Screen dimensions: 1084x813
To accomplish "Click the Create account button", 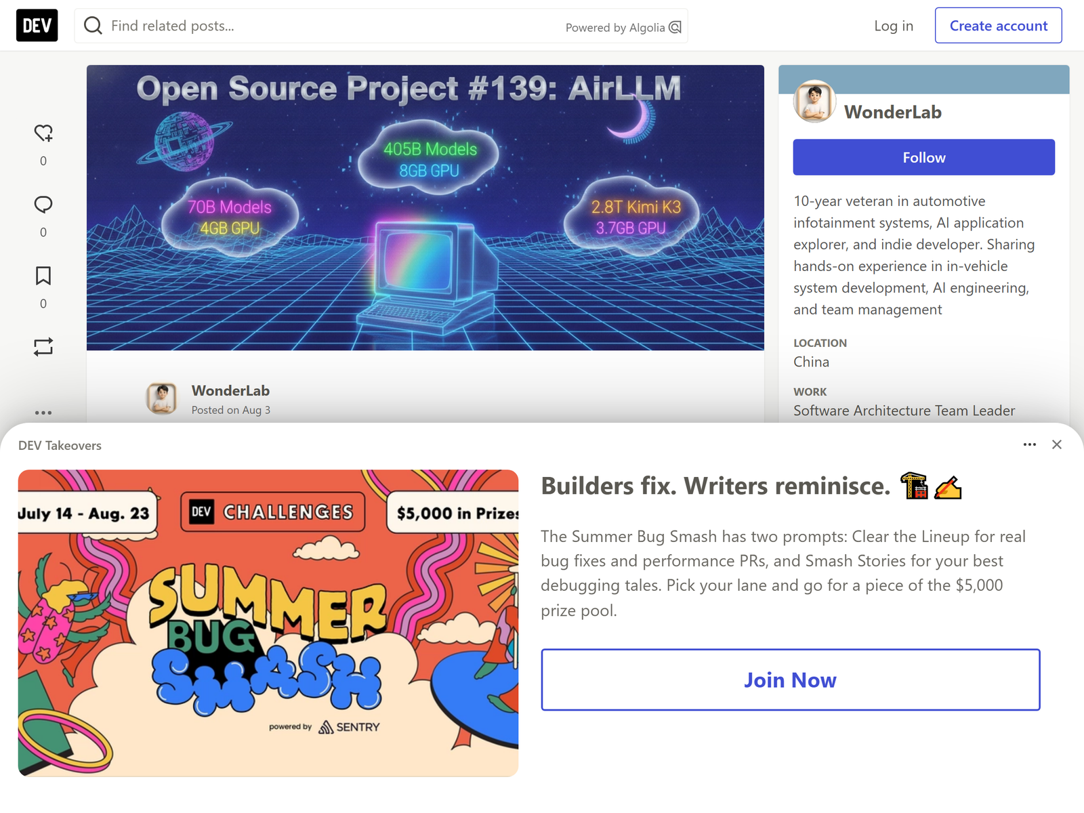I will click(x=999, y=26).
